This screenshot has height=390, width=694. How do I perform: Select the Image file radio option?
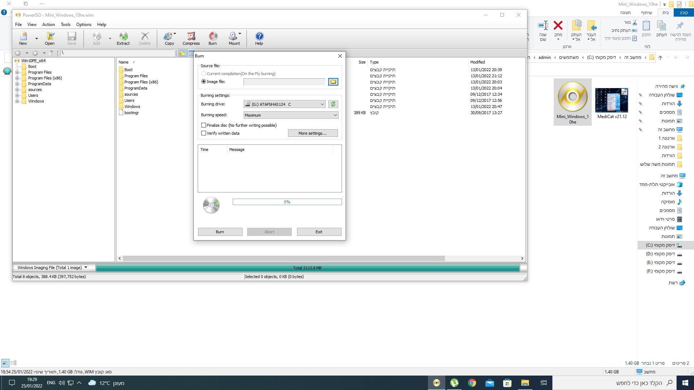tap(204, 82)
